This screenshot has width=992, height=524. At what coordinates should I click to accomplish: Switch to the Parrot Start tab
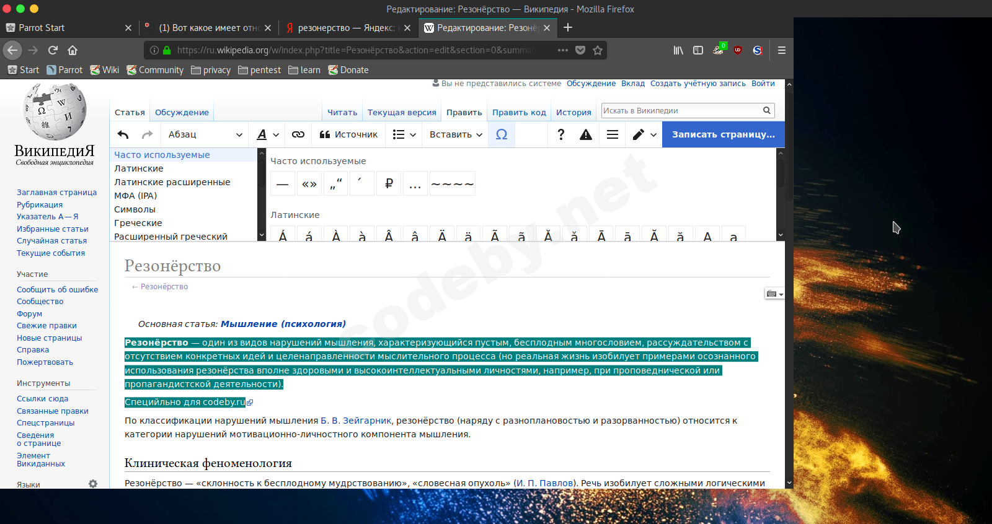pos(68,28)
